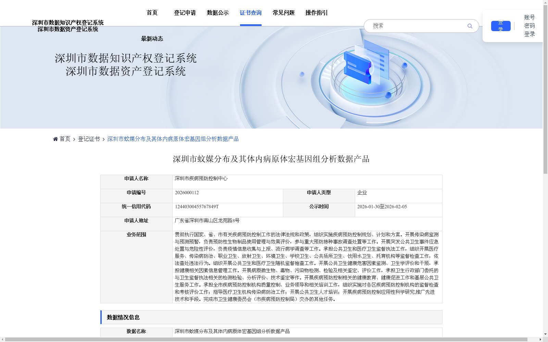Click the scroll-up arrow of the vertical scrollbar

pos(545,2)
